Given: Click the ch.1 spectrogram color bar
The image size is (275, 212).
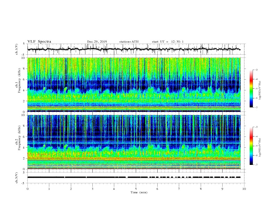Looking at the screenshot, I should pos(251,89).
